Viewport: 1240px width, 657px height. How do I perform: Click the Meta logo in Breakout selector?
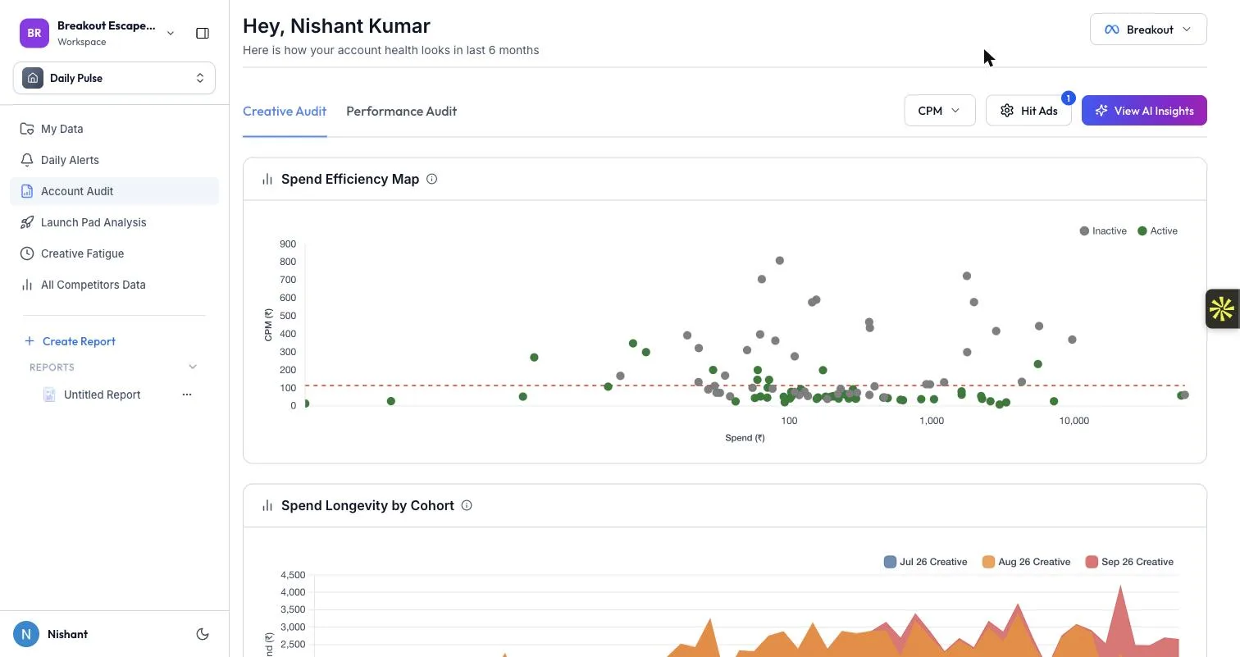pos(1112,30)
